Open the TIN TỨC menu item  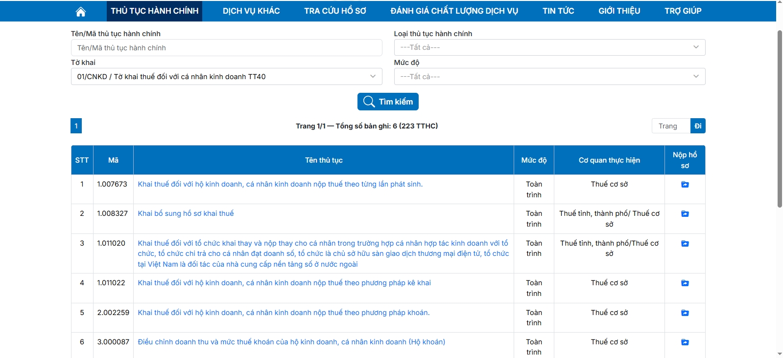coord(558,11)
